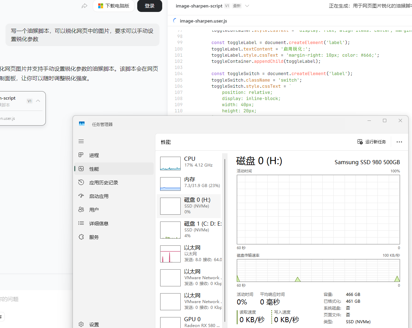This screenshot has height=328, width=412.
Task: Click the 应用历史记录 clock icon
Action: click(x=81, y=182)
